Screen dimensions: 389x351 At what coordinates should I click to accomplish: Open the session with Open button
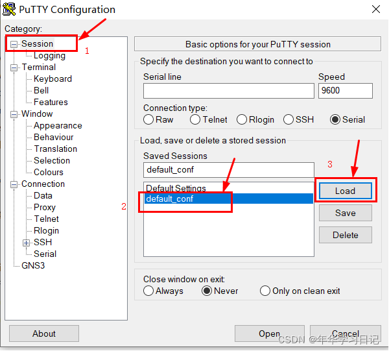[x=270, y=333]
